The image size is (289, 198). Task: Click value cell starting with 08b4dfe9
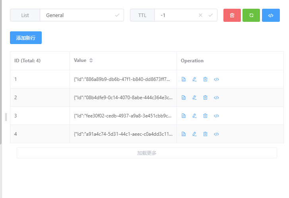coord(123,98)
